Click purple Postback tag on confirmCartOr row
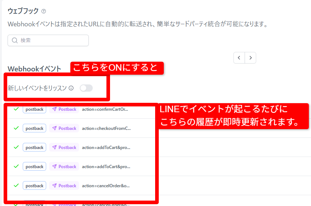 (64, 109)
